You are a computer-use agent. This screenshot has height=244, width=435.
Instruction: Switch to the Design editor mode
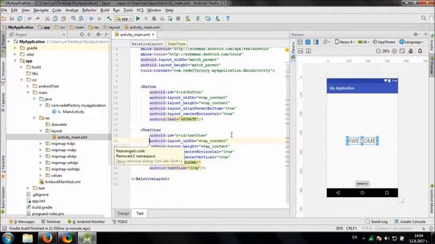click(x=123, y=213)
